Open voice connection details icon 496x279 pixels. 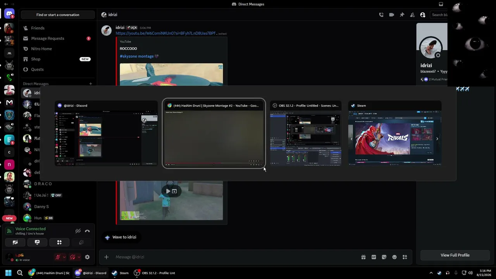pos(9,231)
